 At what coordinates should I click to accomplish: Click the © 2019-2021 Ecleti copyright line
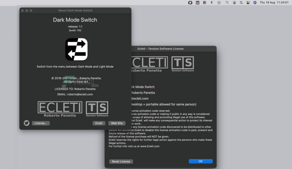tap(76, 78)
